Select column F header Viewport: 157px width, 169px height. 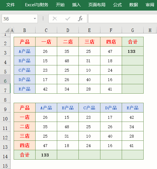click(x=111, y=30)
